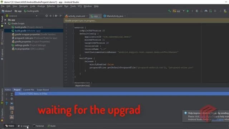The image size is (229, 129).
Task: Click the Debug app bug icon
Action: coord(197,11)
